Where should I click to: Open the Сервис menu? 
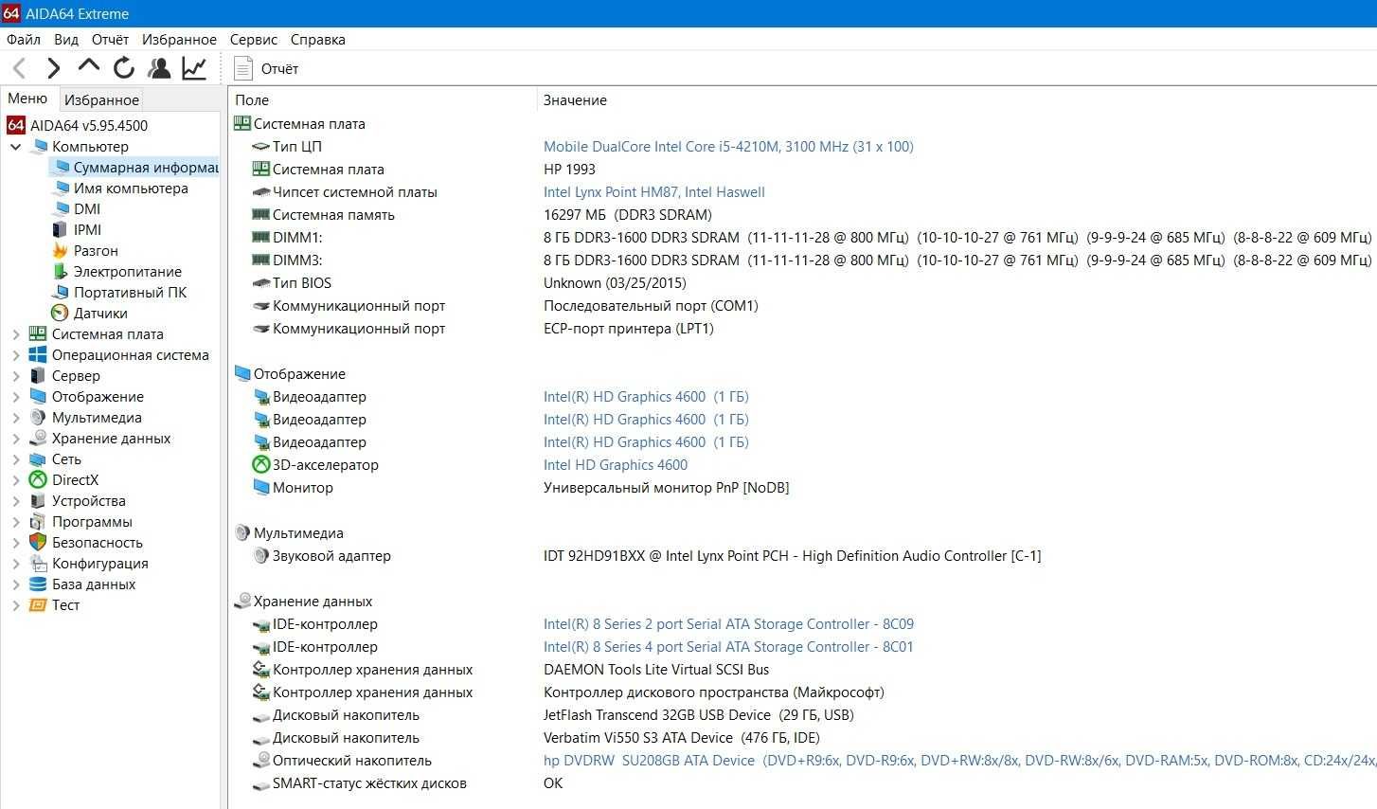(x=254, y=40)
